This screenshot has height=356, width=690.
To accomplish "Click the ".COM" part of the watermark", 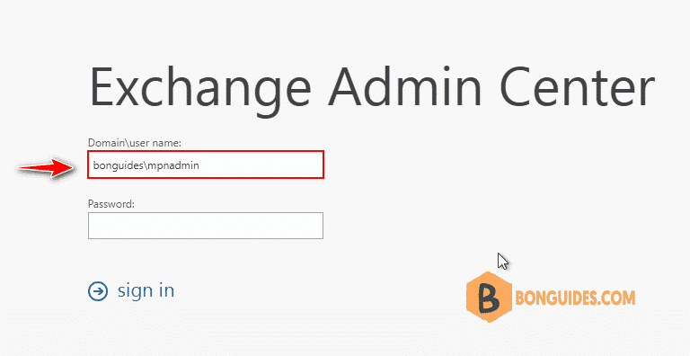I will [616, 298].
